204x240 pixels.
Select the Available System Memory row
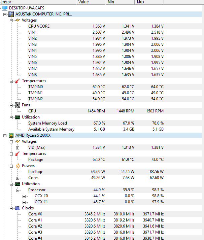coord(115,129)
